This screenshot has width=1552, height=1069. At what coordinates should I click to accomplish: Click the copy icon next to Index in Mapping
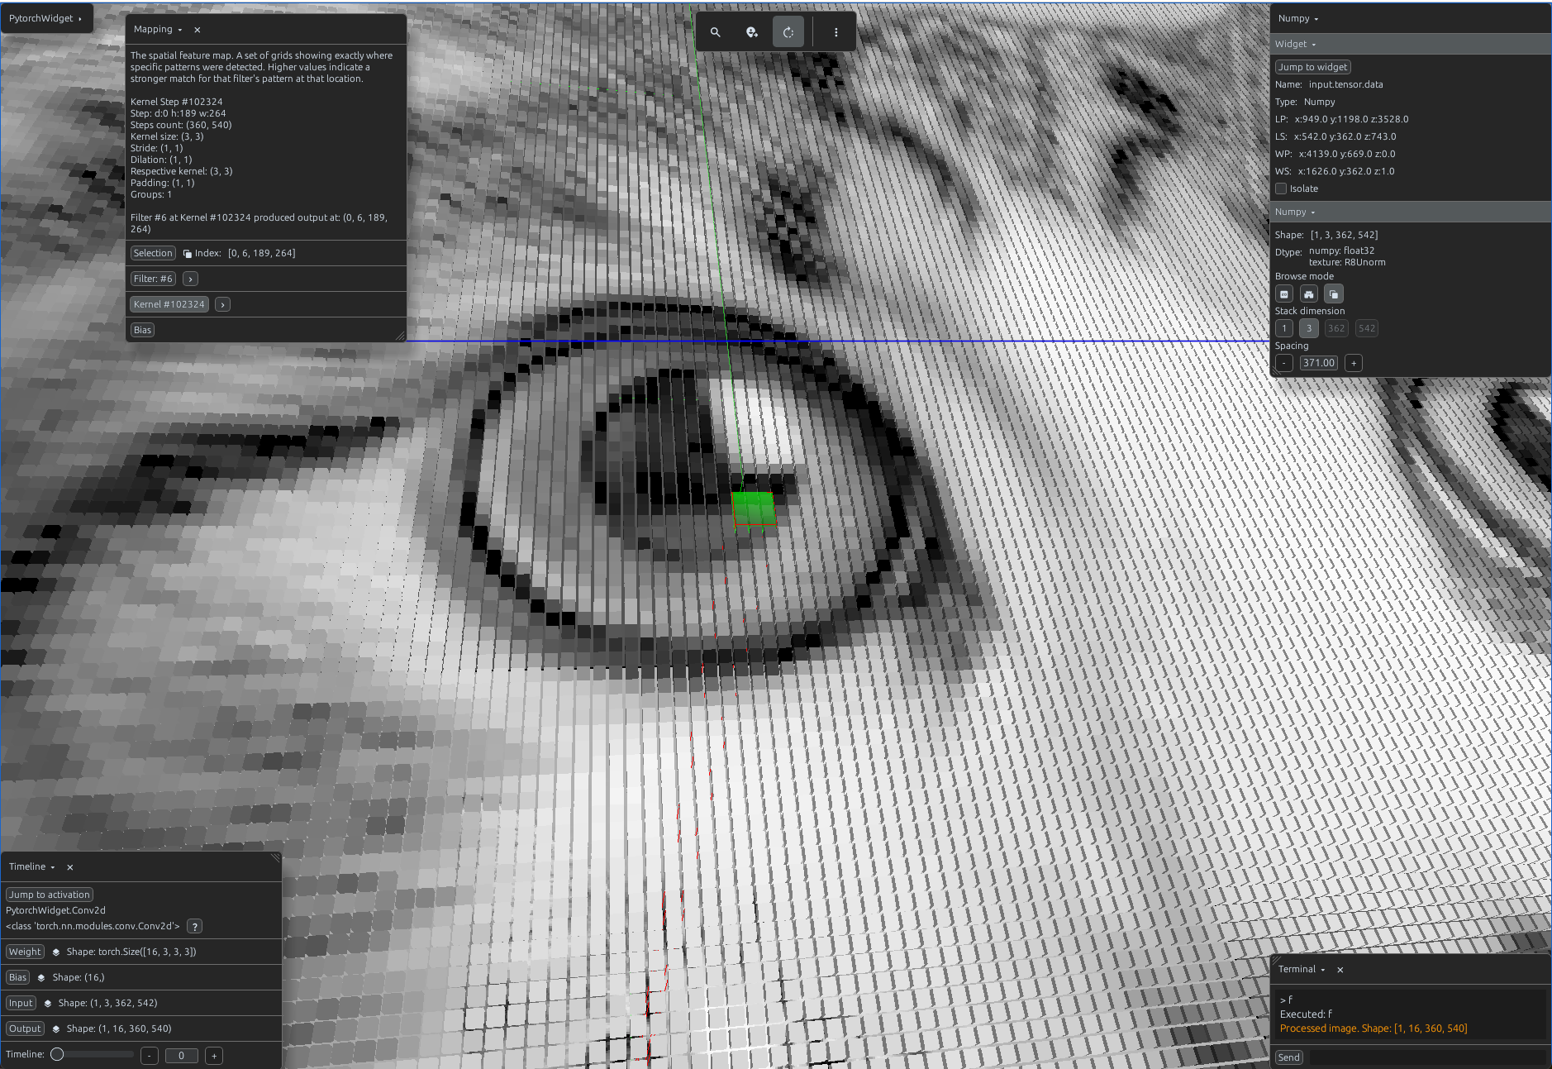(188, 254)
